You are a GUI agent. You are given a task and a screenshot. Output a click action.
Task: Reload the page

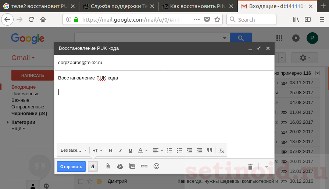[31, 19]
